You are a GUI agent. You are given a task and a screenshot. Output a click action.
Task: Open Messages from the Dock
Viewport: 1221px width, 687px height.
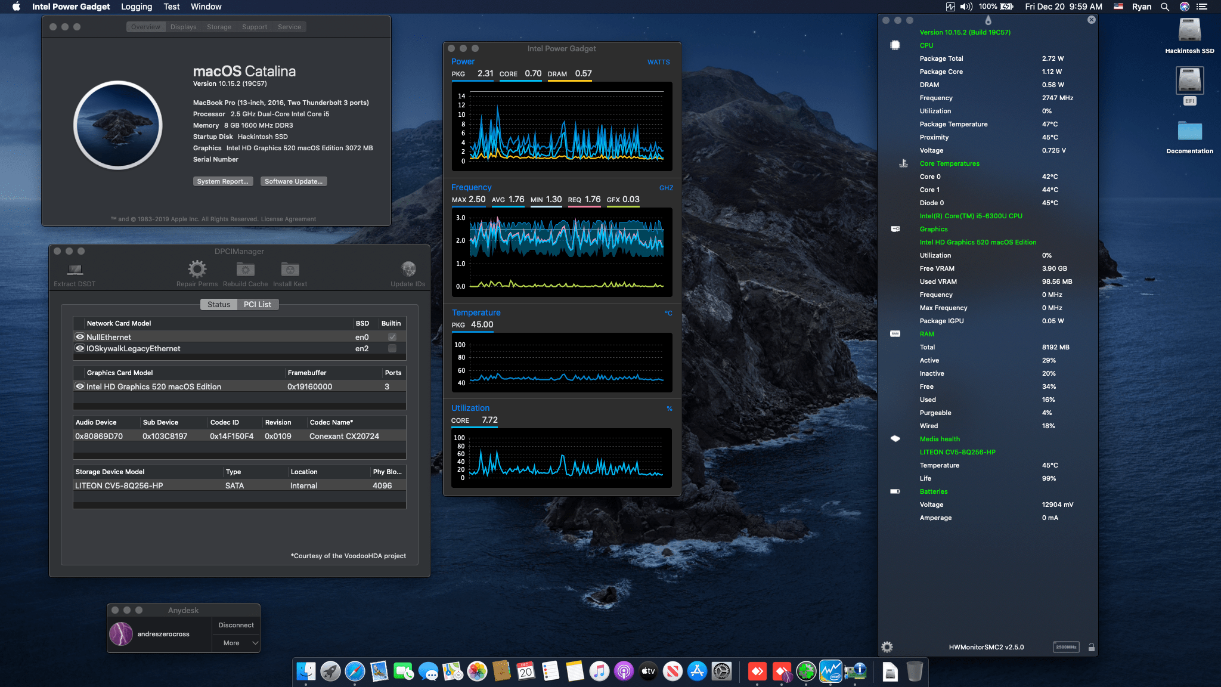pos(428,671)
